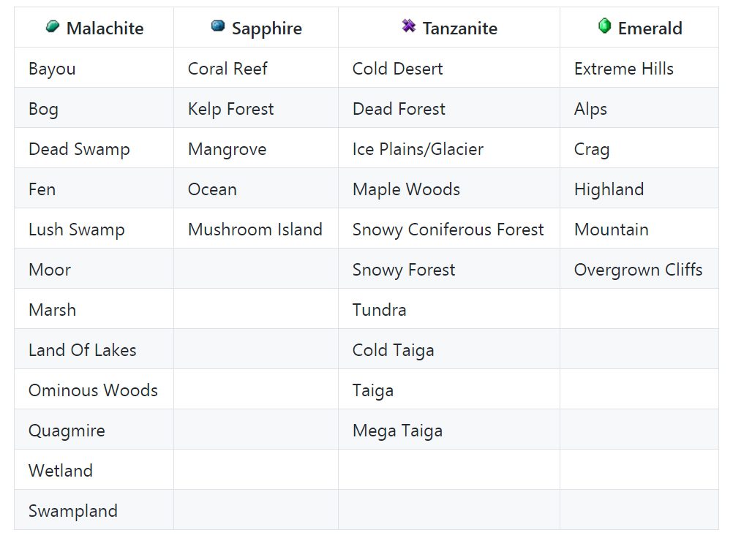Click the Land Of Lakes cell

tap(94, 349)
